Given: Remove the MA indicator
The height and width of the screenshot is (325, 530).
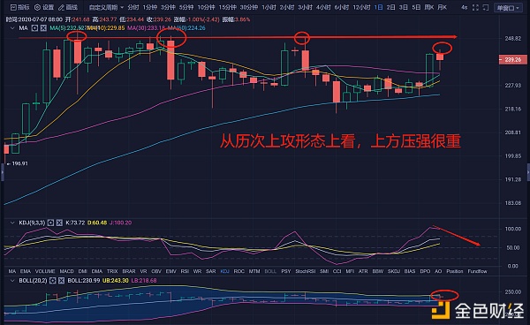Looking at the screenshot, I should [x=43, y=28].
